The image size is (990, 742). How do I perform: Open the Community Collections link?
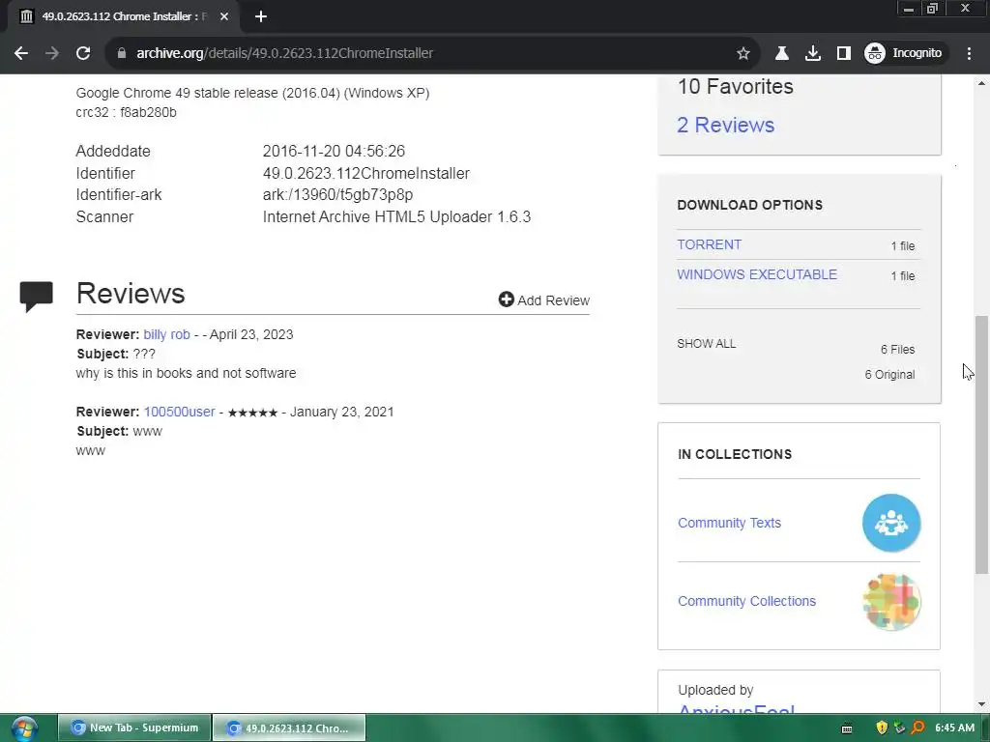pos(747,601)
